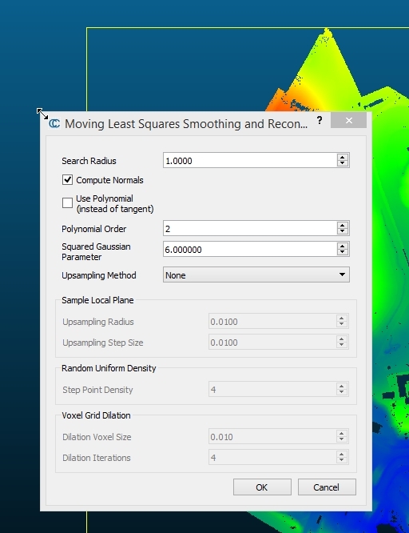Image resolution: width=409 pixels, height=533 pixels.
Task: Enable Use Polynomial instead of tangent
Action: coord(67,203)
